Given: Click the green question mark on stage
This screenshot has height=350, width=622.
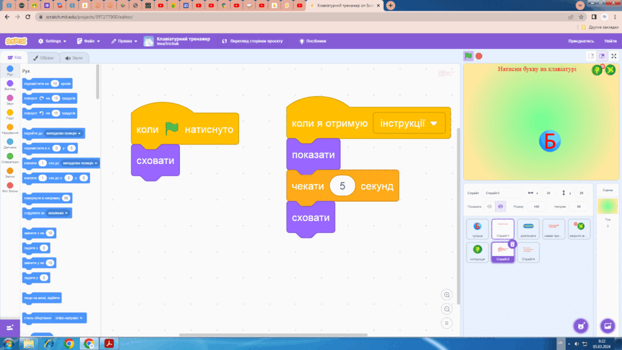Looking at the screenshot, I should tap(597, 70).
